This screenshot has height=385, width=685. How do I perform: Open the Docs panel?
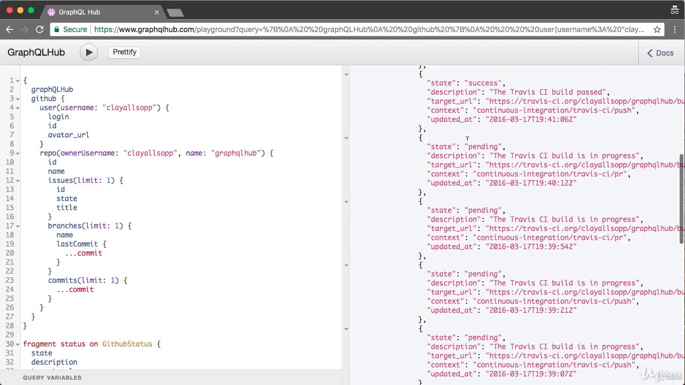pyautogui.click(x=660, y=53)
